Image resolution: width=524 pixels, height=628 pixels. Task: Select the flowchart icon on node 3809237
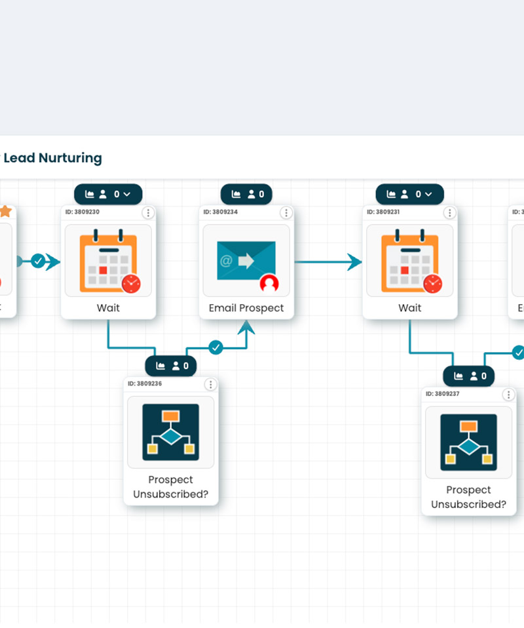click(468, 442)
